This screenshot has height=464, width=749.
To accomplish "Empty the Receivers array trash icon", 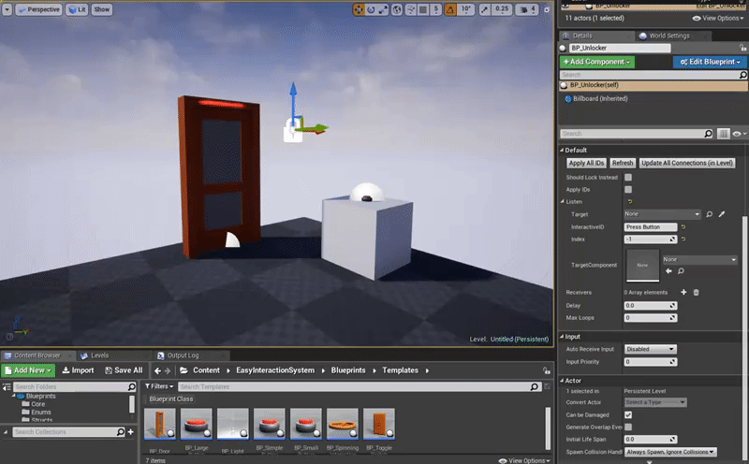I will point(696,292).
